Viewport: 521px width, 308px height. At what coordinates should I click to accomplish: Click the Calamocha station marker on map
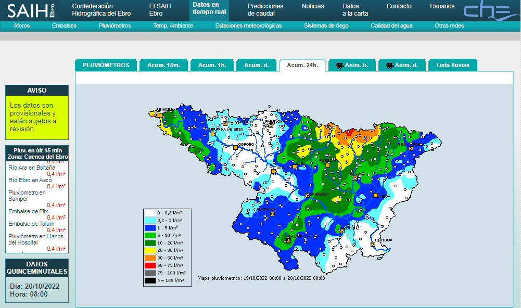coord(288,240)
